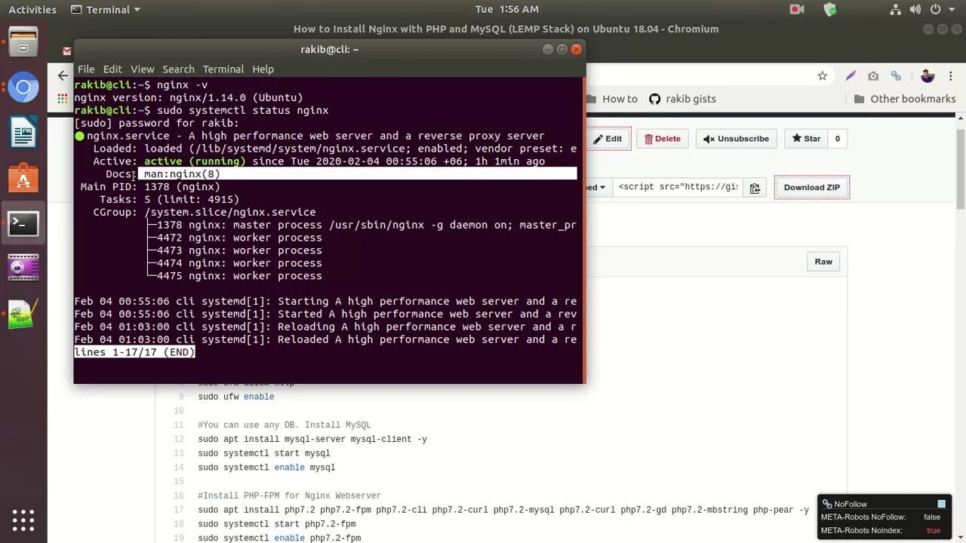Click the Activities button
The width and height of the screenshot is (966, 543).
coord(32,9)
